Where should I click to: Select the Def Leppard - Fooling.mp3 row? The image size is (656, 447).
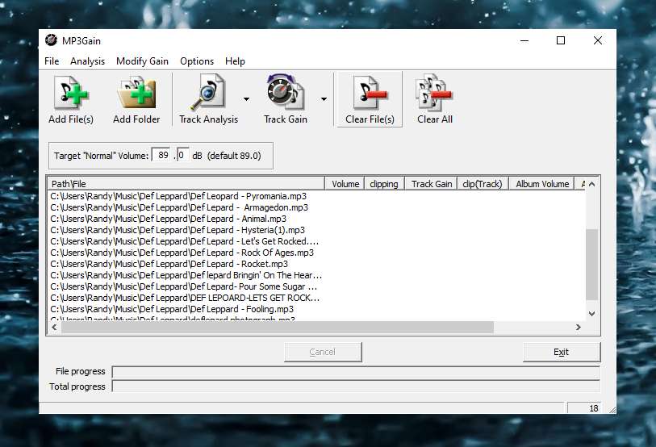172,309
